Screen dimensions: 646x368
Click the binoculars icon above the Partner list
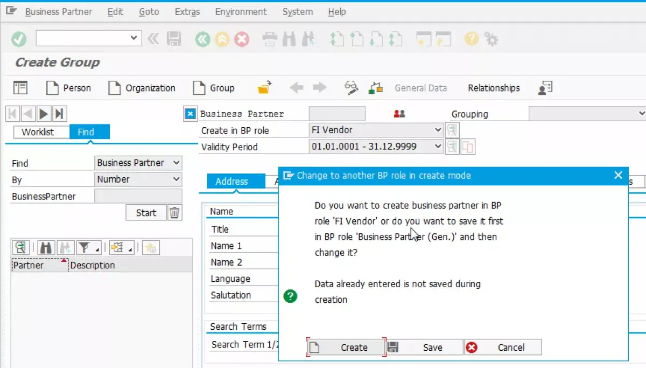[46, 247]
